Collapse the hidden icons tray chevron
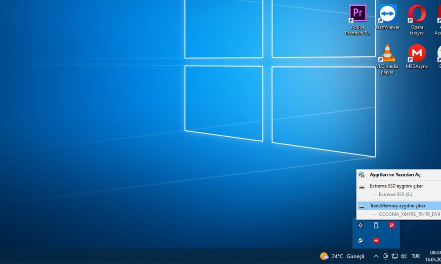 (376, 256)
